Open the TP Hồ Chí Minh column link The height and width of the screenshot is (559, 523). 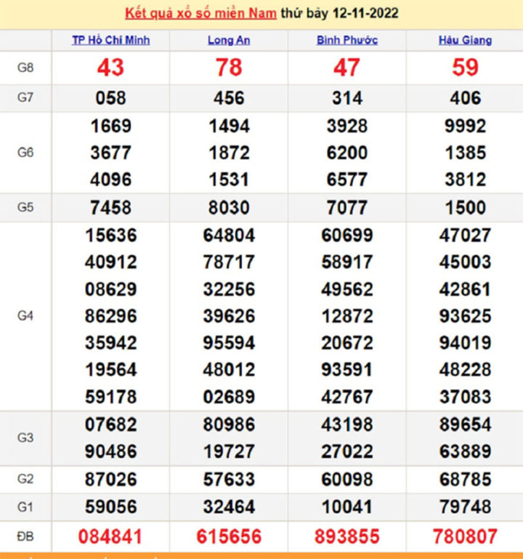[110, 41]
